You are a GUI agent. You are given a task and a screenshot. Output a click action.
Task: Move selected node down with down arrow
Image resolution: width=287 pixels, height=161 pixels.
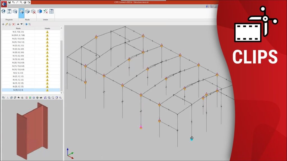click(22, 24)
